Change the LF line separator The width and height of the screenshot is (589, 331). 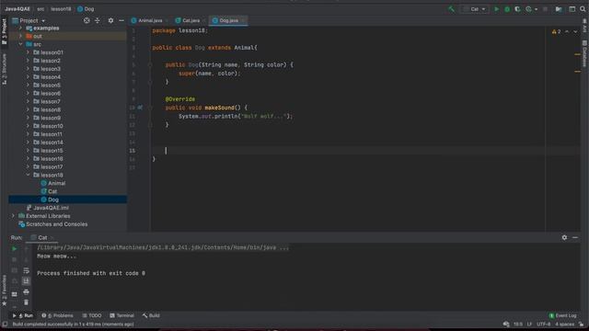pyautogui.click(x=529, y=325)
